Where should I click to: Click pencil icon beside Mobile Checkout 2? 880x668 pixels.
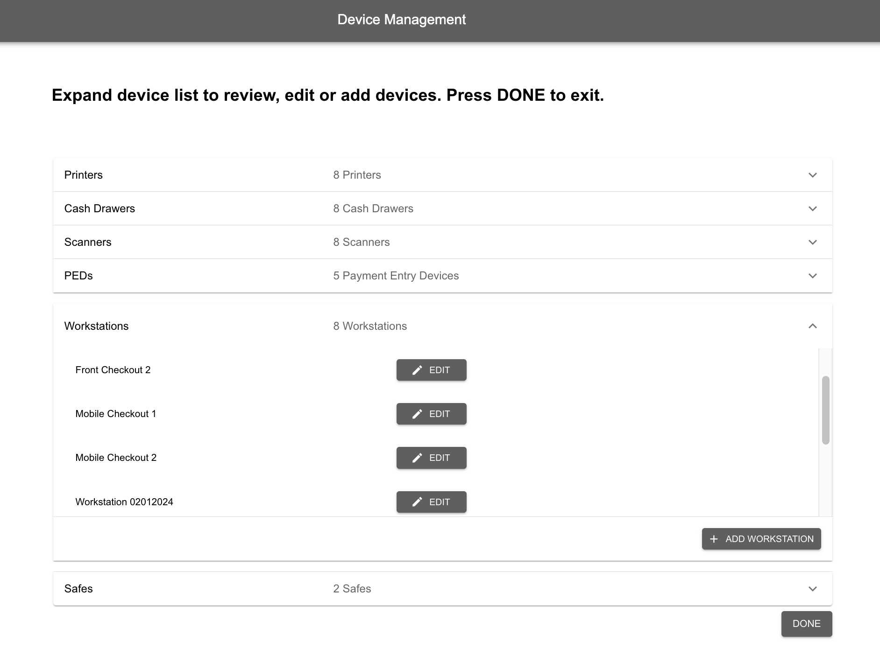(417, 458)
